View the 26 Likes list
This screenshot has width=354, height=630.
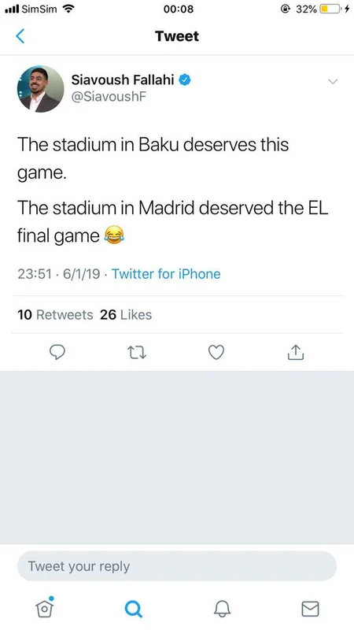pos(126,314)
